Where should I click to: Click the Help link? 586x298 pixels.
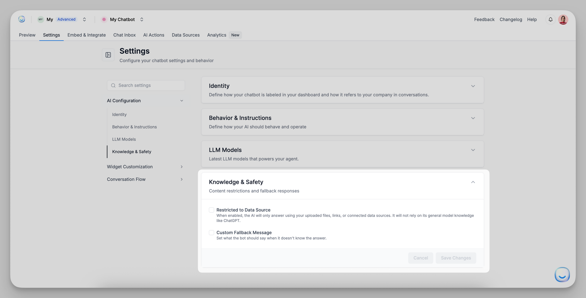click(532, 19)
